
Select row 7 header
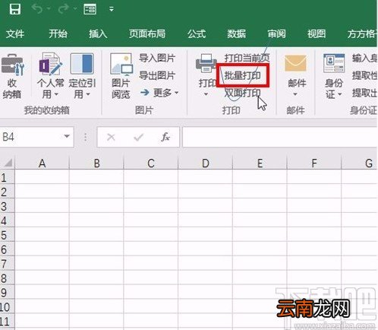click(x=7, y=264)
